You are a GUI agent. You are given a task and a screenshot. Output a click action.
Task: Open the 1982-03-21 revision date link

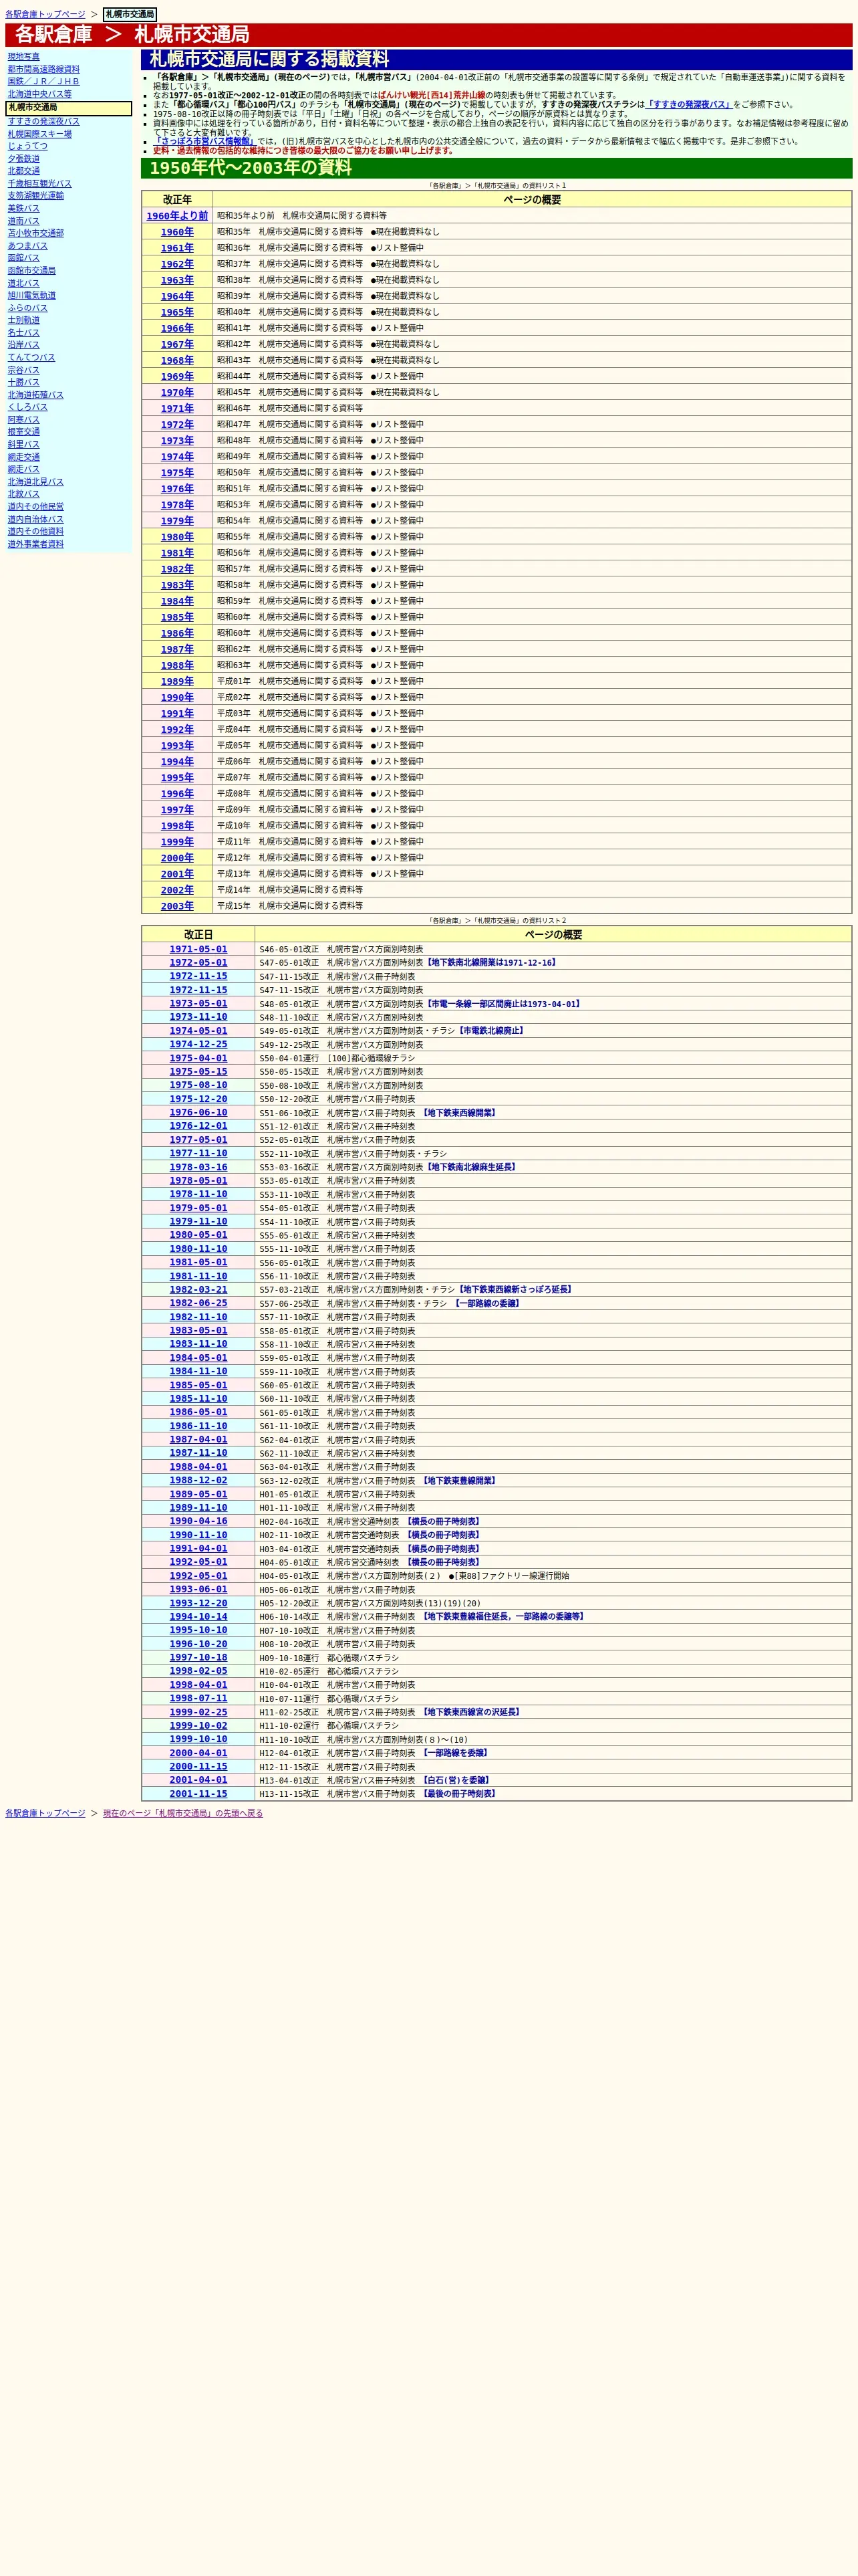[198, 1290]
